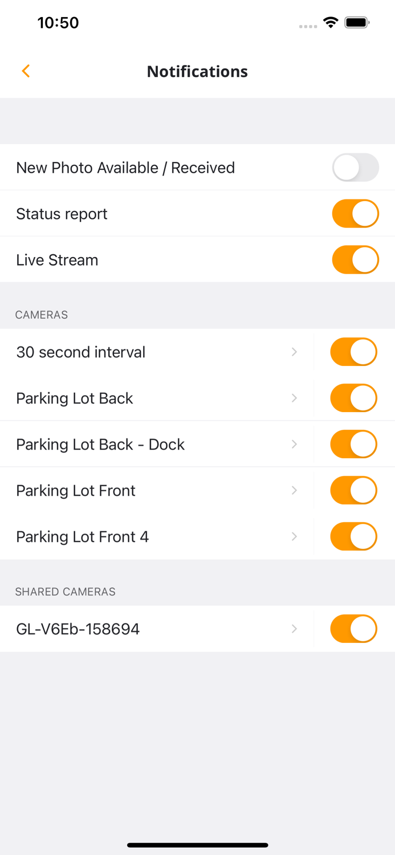Select the Parking Lot Front 4 row
Viewport: 395px width, 855px height.
(x=142, y=536)
